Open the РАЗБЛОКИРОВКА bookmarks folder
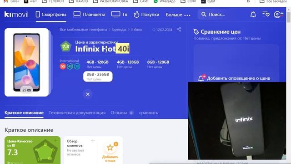The height and width of the screenshot is (164, 291). coord(110,1)
